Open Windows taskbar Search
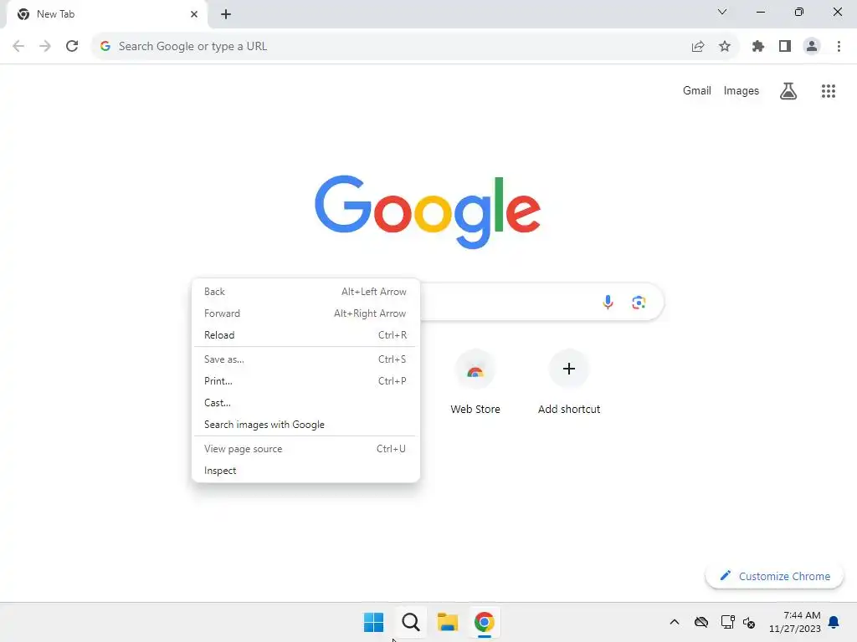 [410, 622]
